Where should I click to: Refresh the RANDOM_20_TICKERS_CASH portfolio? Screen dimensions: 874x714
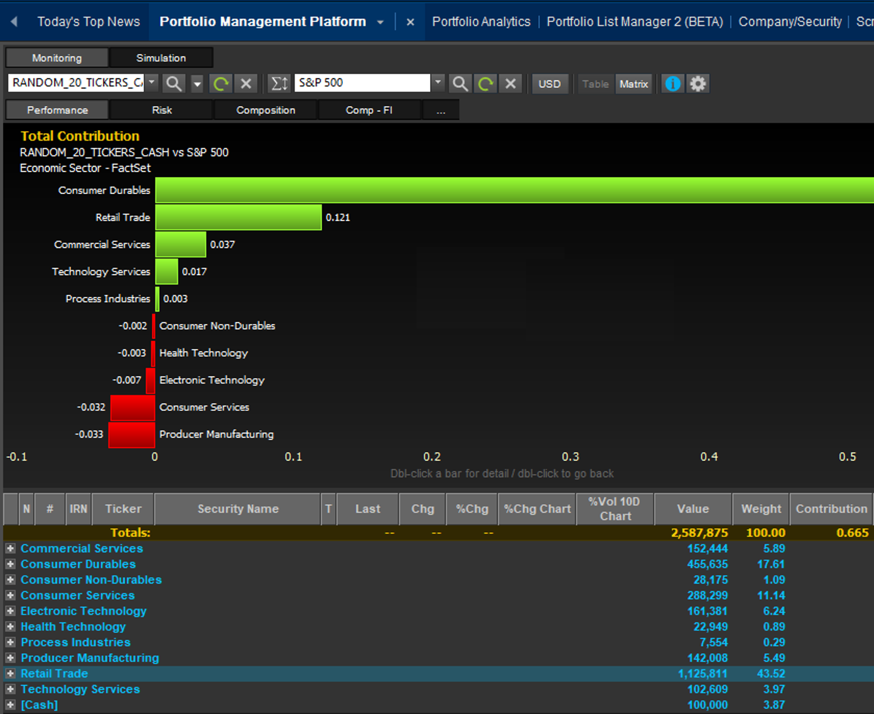pos(220,83)
